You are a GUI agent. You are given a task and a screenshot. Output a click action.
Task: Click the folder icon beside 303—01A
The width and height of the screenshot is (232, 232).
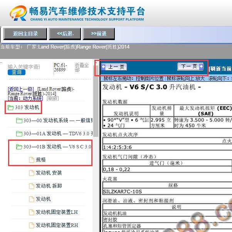click(x=19, y=134)
